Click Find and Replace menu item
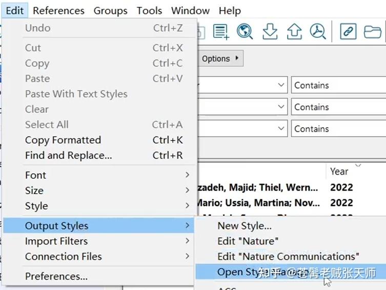 pos(68,155)
